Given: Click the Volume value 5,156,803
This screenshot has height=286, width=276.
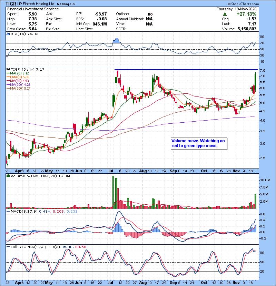Looking at the screenshot, I should pos(247,29).
